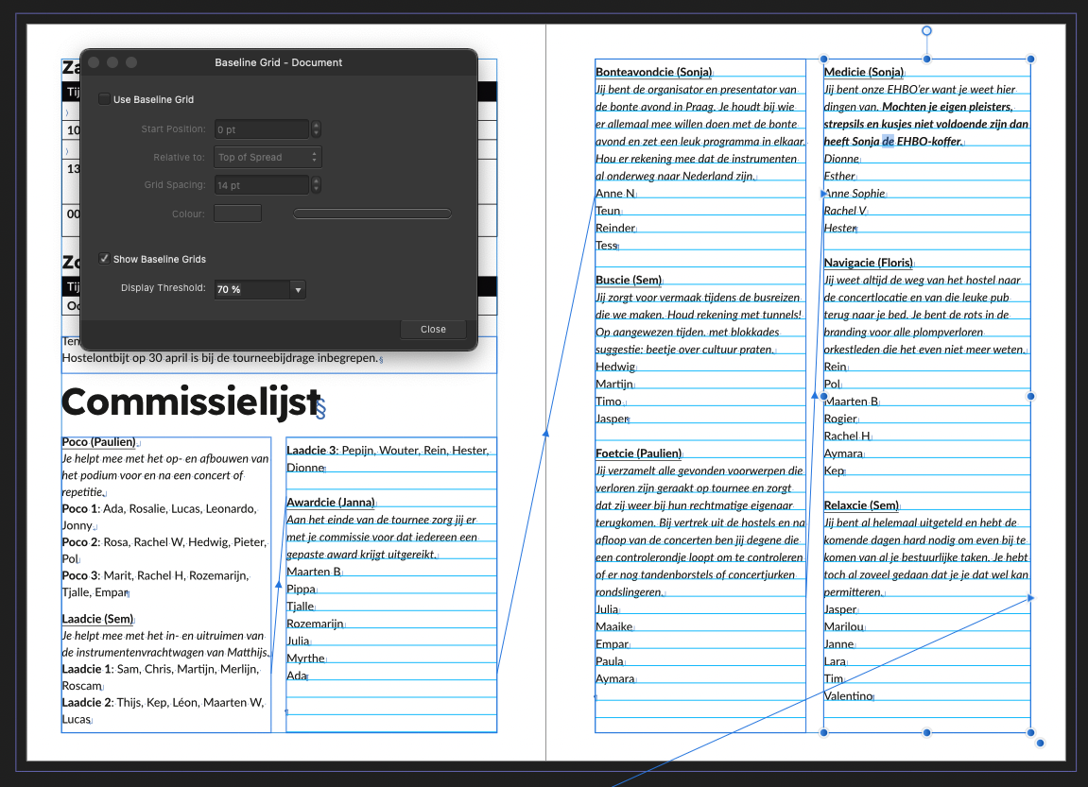
Task: Close the Baseline Grid dialog via Close button
Action: pos(433,330)
